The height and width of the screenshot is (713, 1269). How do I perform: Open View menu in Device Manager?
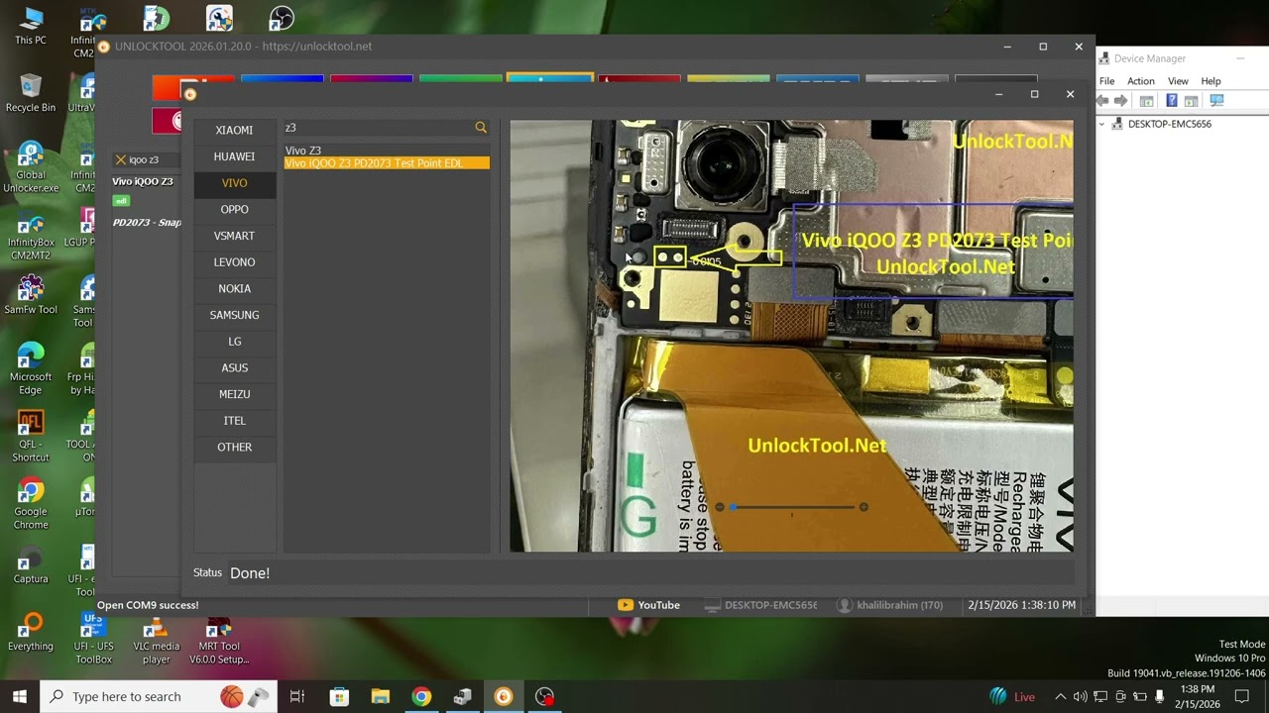[x=1178, y=81]
